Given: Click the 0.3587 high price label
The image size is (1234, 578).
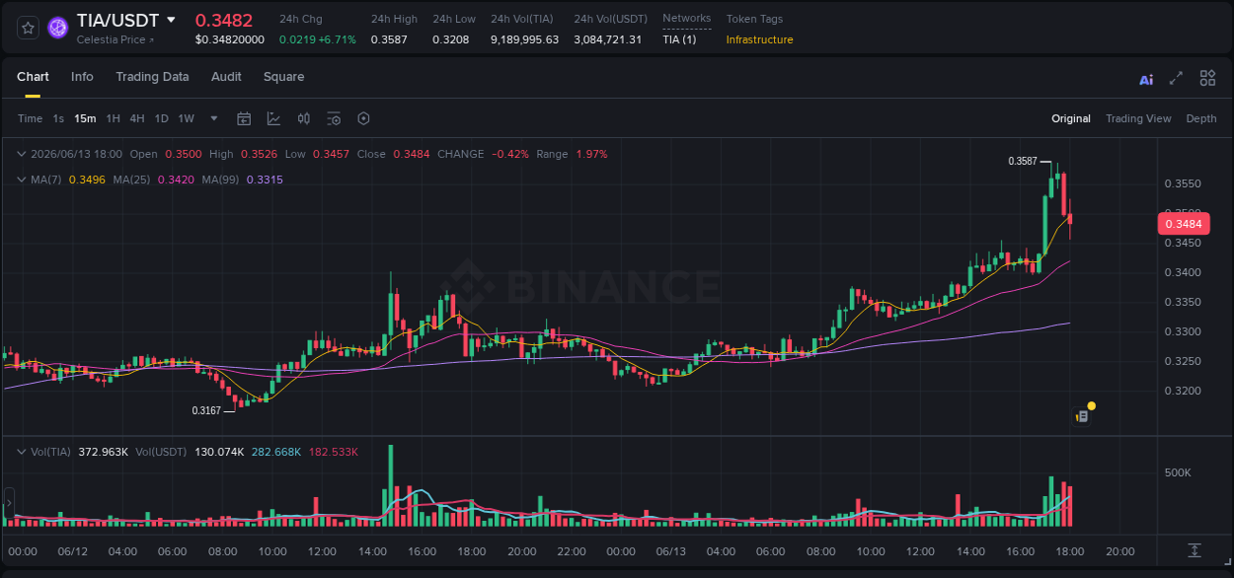Looking at the screenshot, I should point(1022,161).
